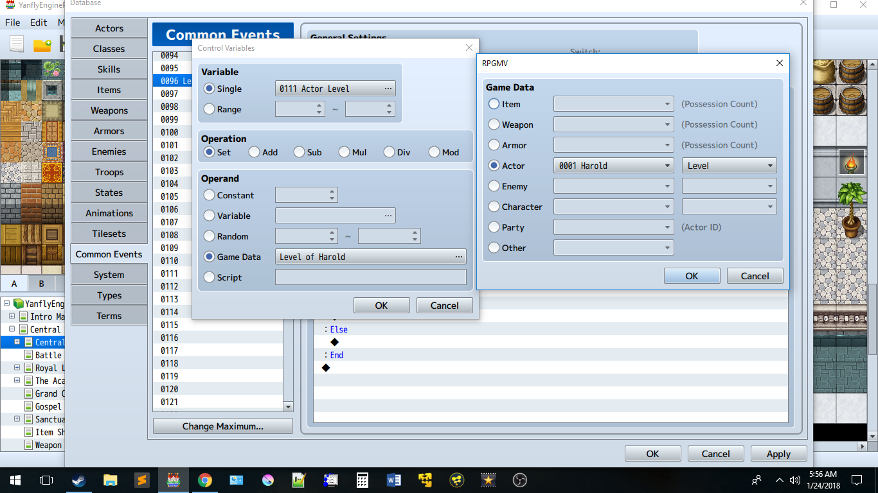The height and width of the screenshot is (493, 878).
Task: Open the 0001 Harold actor dropdown
Action: pyautogui.click(x=614, y=166)
